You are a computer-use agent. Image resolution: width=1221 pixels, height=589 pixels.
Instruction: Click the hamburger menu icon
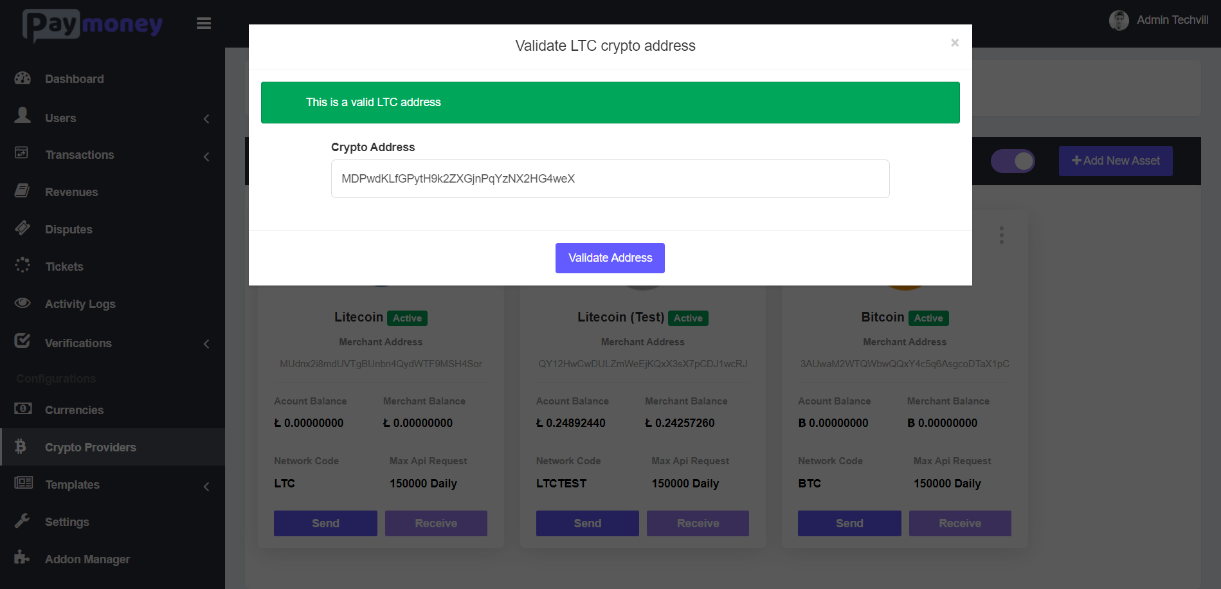(204, 24)
